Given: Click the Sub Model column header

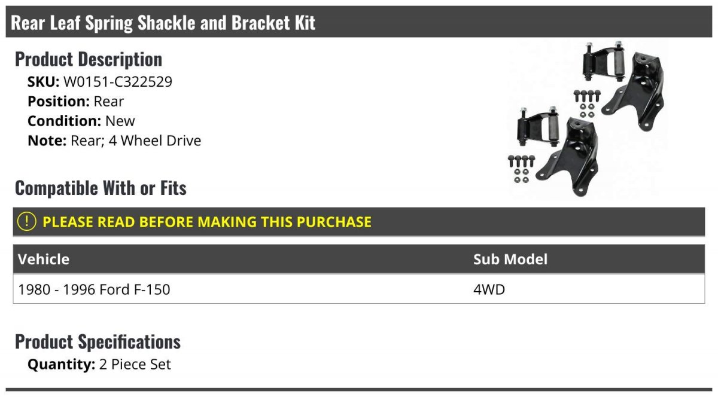Looking at the screenshot, I should click(510, 259).
